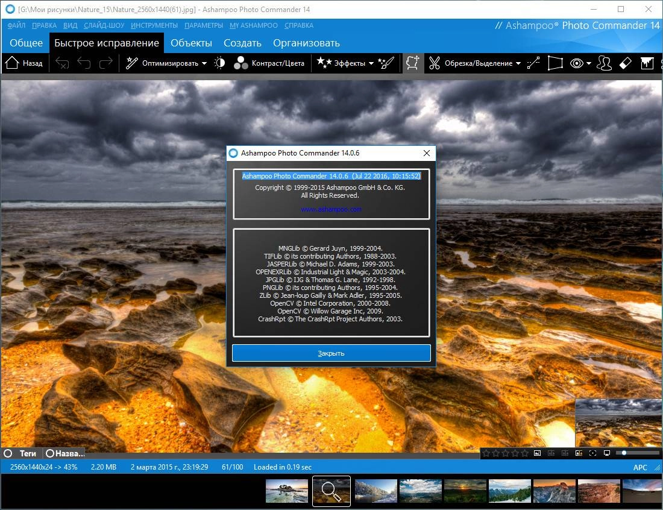
Task: Select the dark sunset over forest thumbnail
Action: [465, 491]
